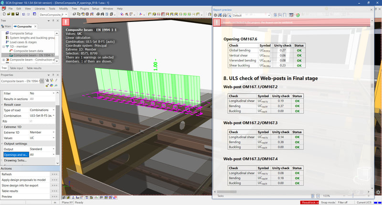Click the red warning icon in report banner
382x205 pixels.
[217, 22]
